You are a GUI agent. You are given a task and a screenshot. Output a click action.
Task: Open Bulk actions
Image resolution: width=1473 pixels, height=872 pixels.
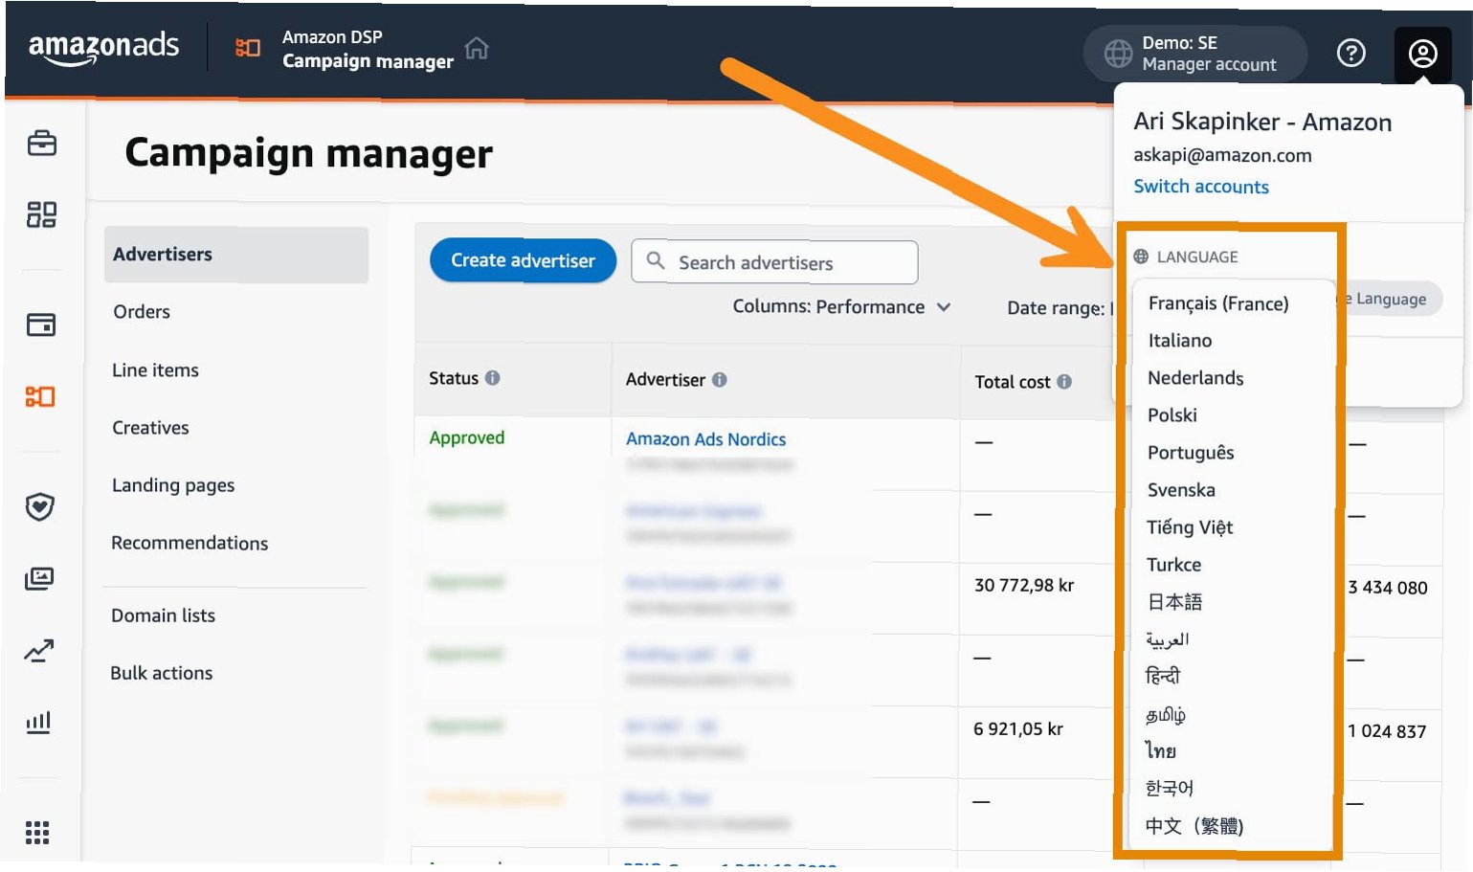[x=161, y=673]
